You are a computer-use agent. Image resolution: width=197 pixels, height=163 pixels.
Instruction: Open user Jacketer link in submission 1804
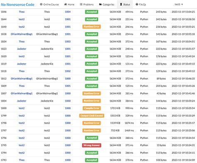[22, 101]
